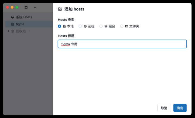
Task: Click the file icon beside 本地
Action: pyautogui.click(x=64, y=26)
